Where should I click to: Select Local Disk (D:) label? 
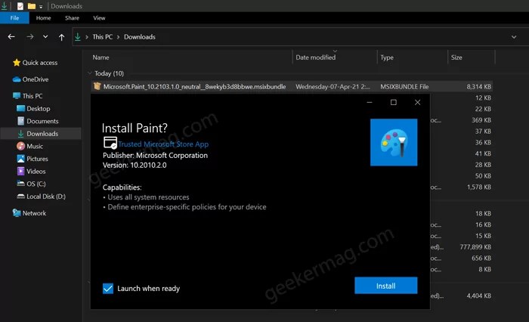46,197
